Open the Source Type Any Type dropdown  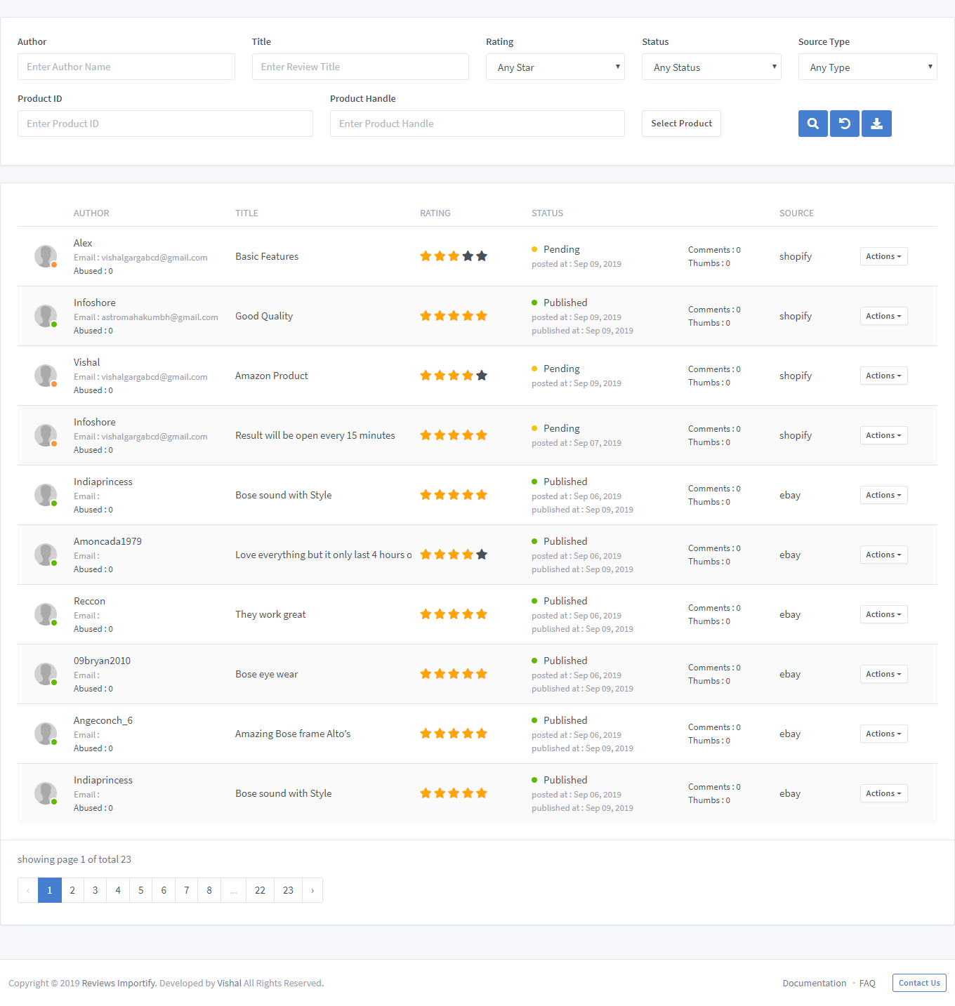pyautogui.click(x=867, y=67)
